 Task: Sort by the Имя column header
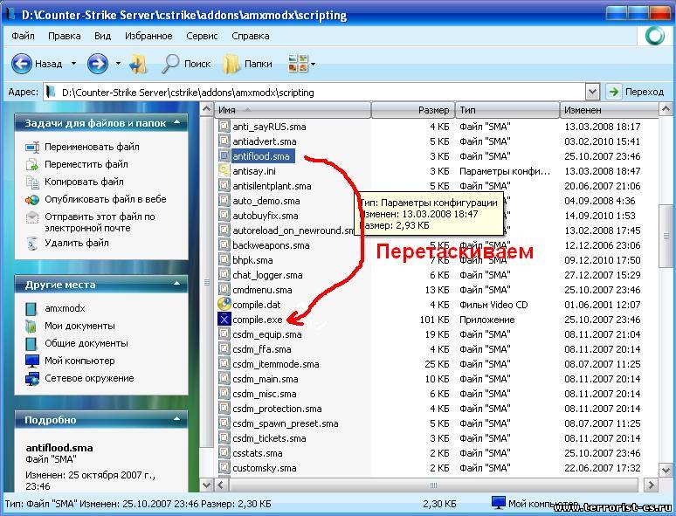pyautogui.click(x=293, y=110)
